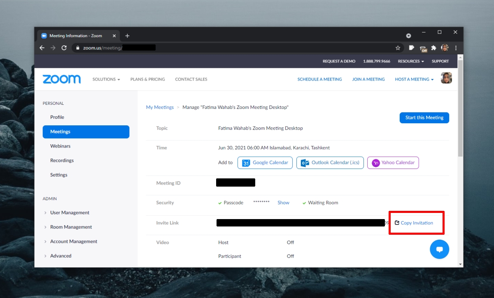Open Settings from the Personal menu
This screenshot has height=298, width=494.
(58, 175)
